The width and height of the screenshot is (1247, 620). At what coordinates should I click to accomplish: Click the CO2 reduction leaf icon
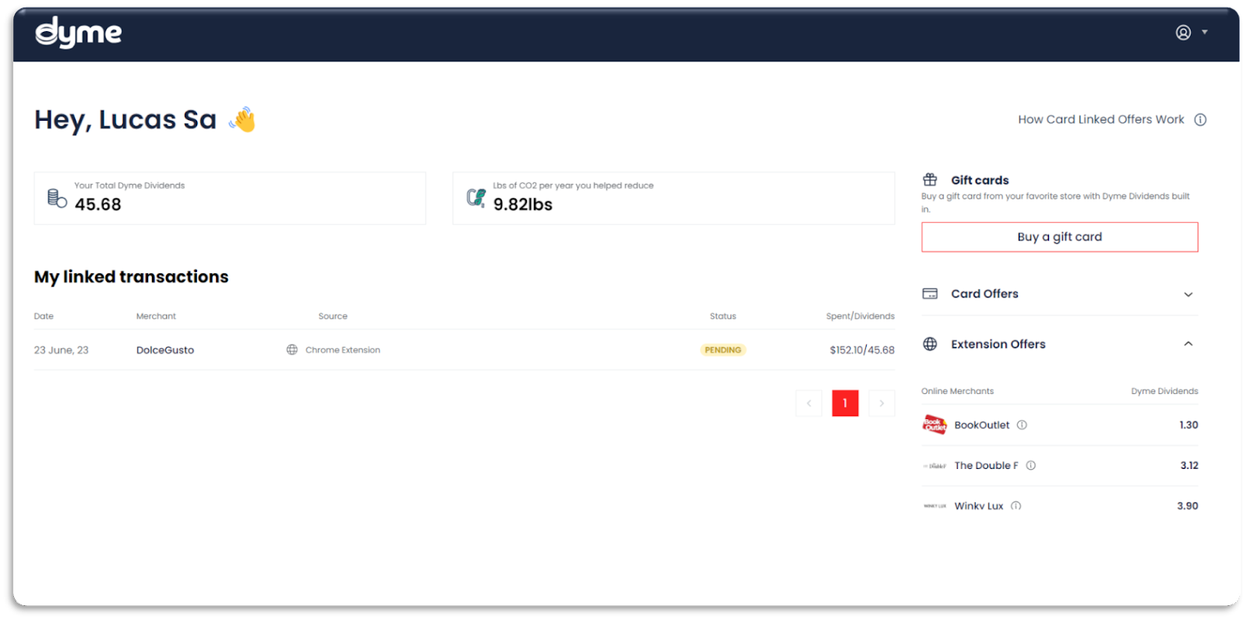point(475,198)
